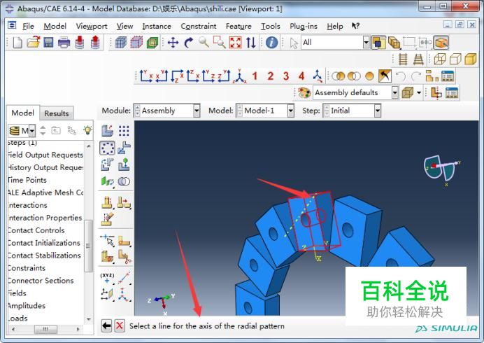This screenshot has width=484, height=343.
Task: Select Constraints in the model tree
Action: [27, 268]
